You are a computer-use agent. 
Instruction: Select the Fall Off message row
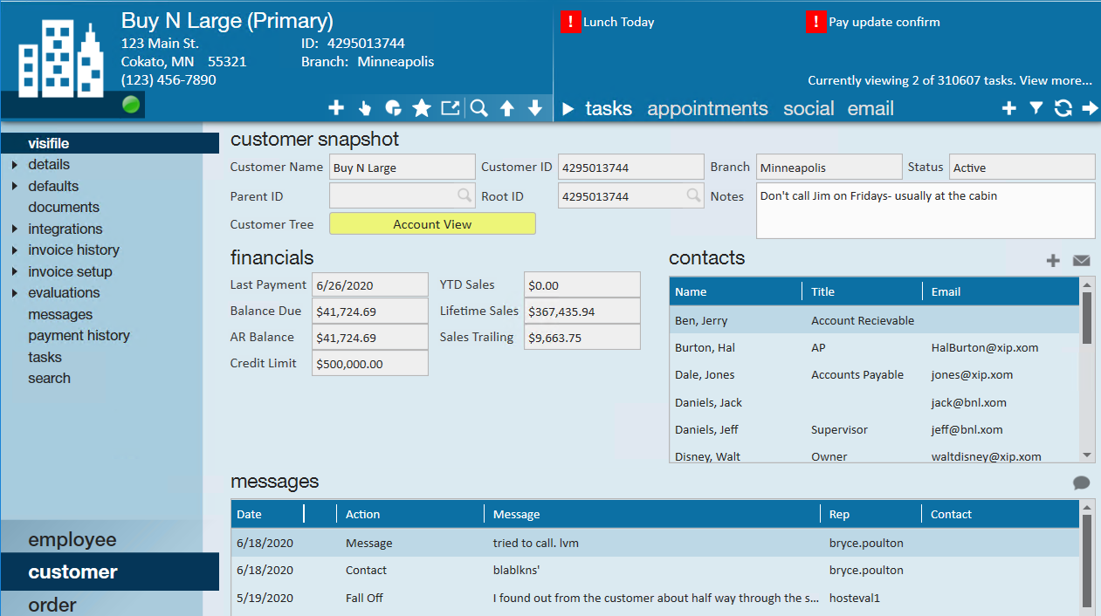(x=656, y=598)
